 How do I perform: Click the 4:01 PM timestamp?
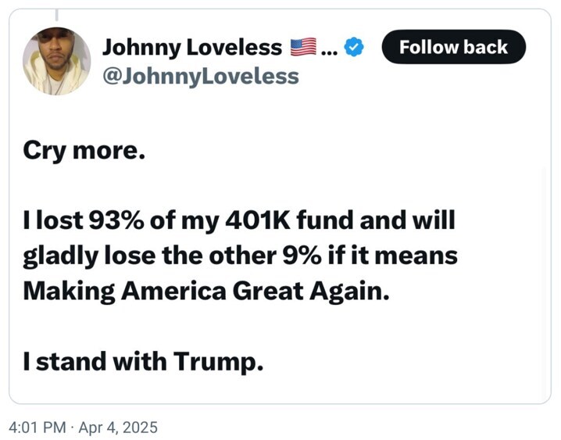pos(37,427)
